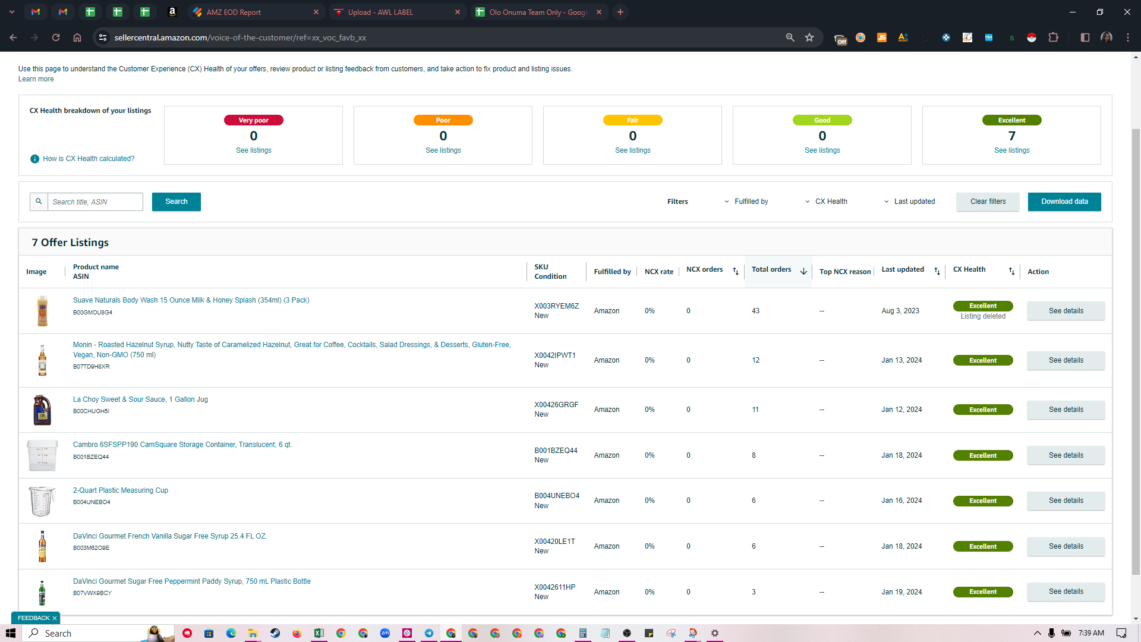Focus the Search title, ASIN field
Viewport: 1141px width, 642px height.
click(x=95, y=202)
